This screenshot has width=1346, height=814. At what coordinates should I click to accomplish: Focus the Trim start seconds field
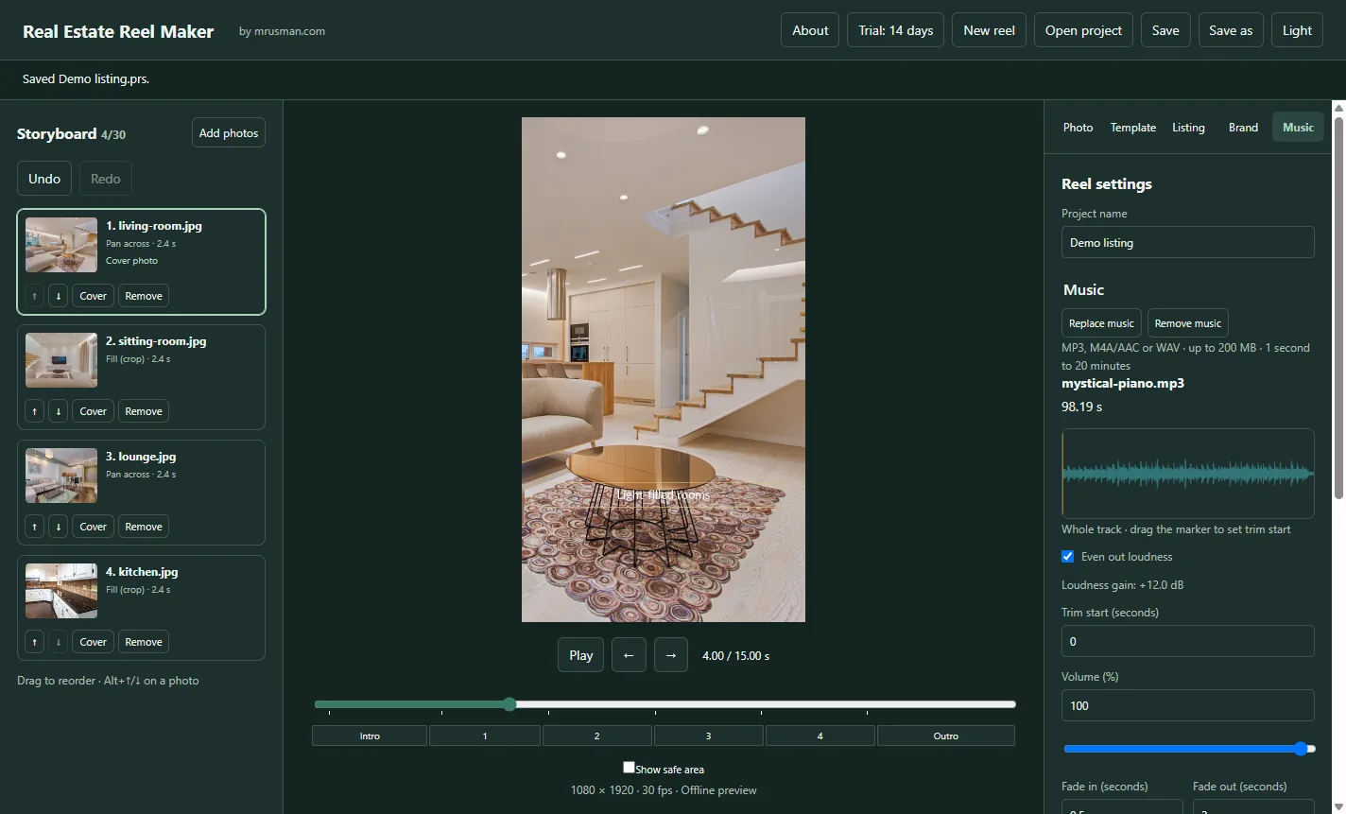(1188, 641)
